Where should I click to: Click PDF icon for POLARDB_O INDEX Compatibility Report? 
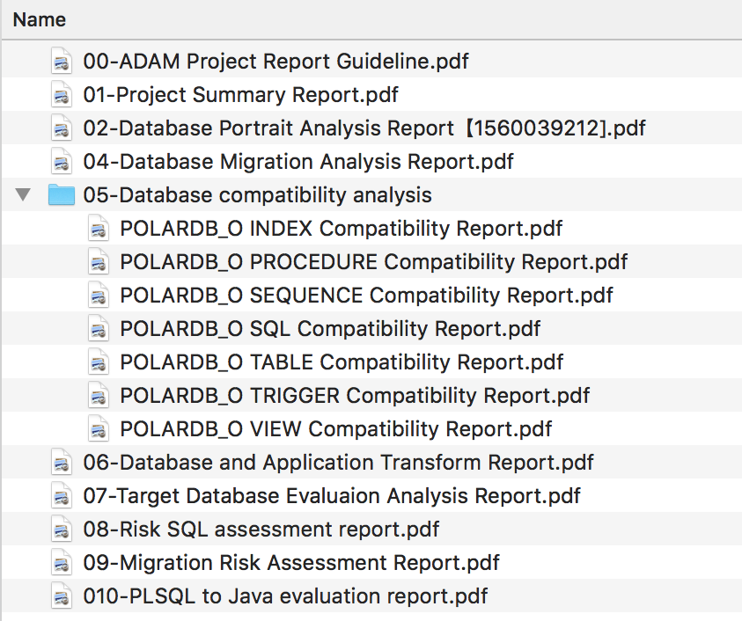click(x=99, y=229)
